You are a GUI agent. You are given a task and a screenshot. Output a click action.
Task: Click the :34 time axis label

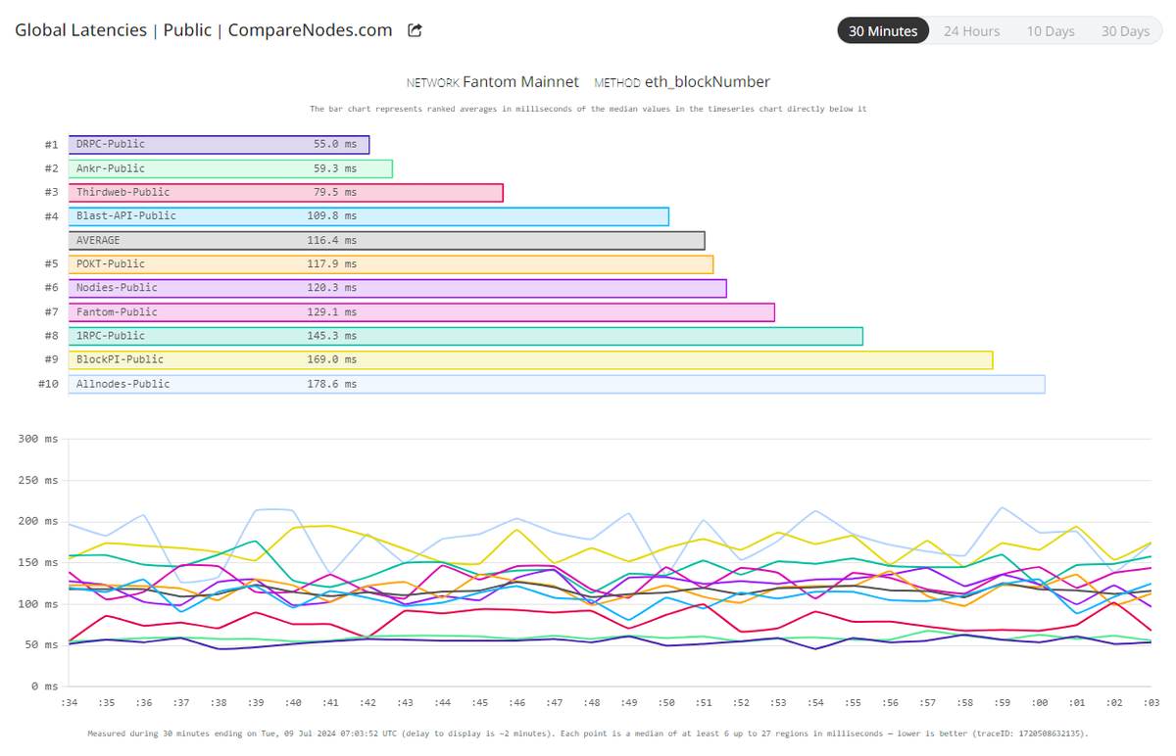tap(69, 703)
